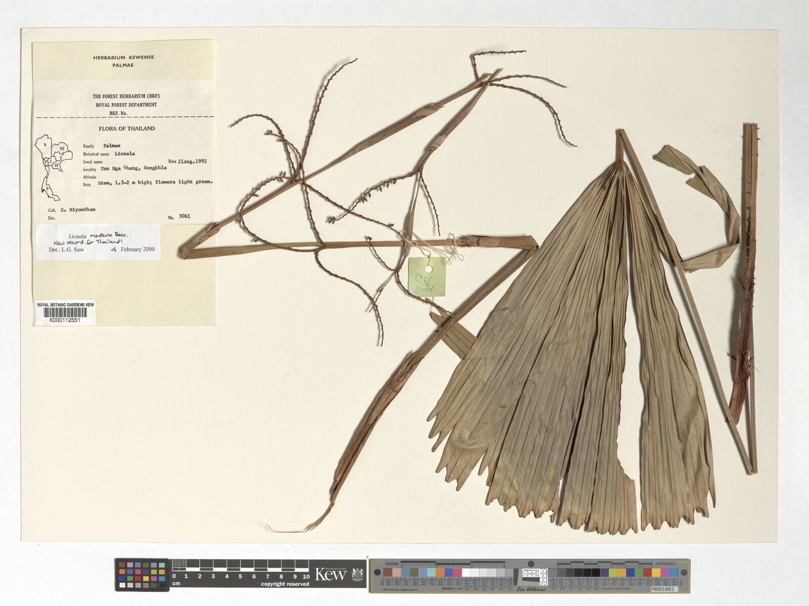Viewport: 809px width, 606px height.
Task: Click locality 'Ton Nga Chang, Songkhla'
Action: (x=133, y=168)
